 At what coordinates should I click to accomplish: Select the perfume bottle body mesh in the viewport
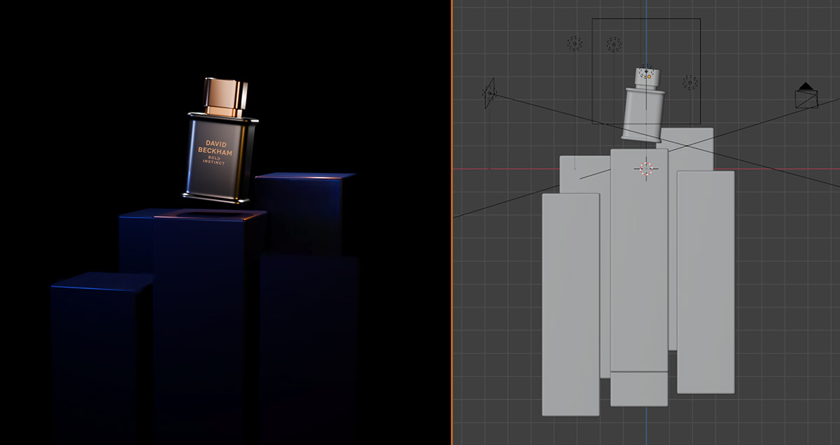(x=643, y=114)
